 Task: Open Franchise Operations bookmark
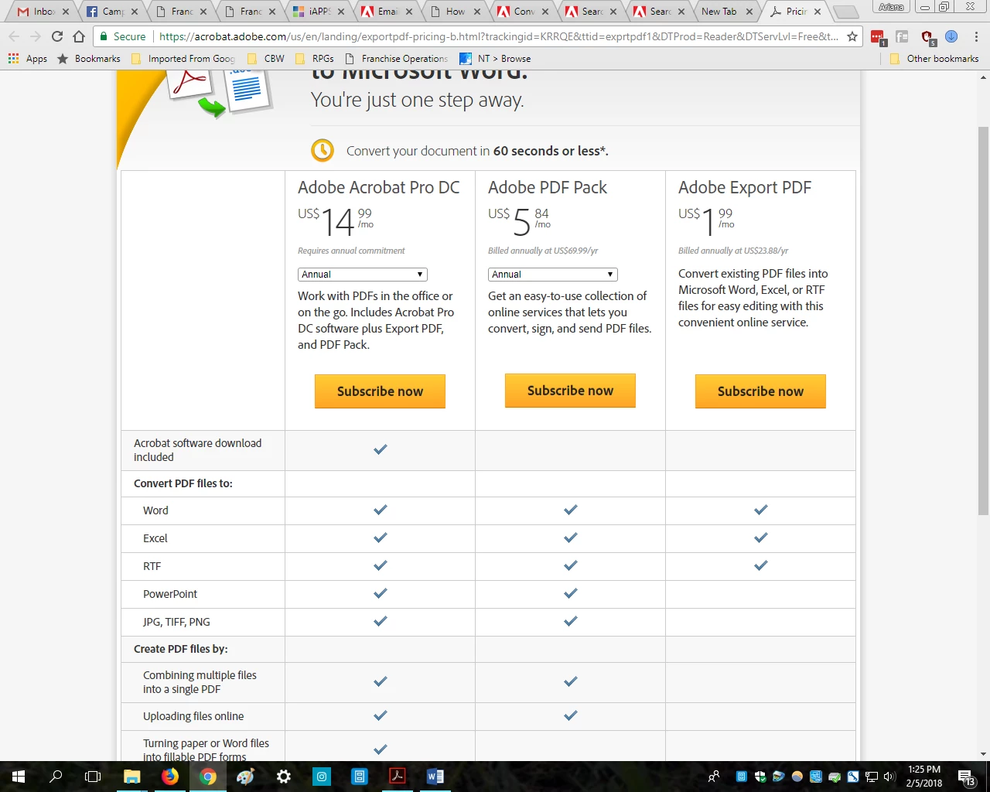pos(397,59)
